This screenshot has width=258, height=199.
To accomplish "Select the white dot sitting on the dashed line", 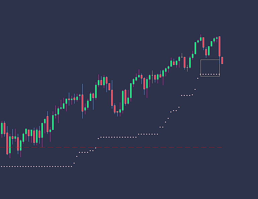I will (x=95, y=148).
